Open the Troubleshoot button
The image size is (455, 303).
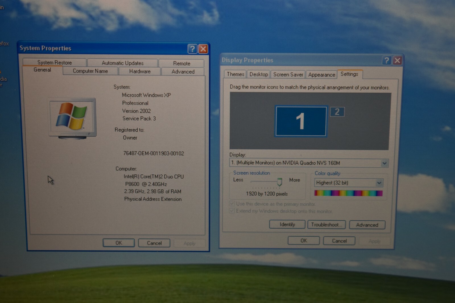coord(326,225)
